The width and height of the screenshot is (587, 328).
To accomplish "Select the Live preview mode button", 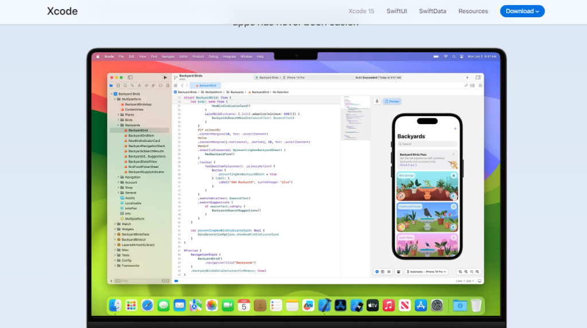I will 377,272.
